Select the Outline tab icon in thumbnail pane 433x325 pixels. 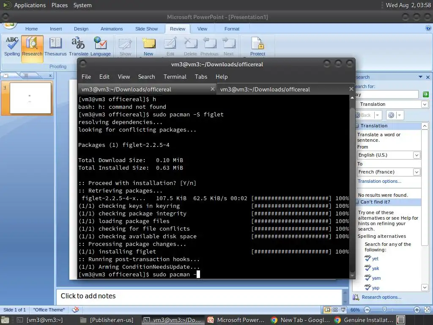click(x=26, y=75)
